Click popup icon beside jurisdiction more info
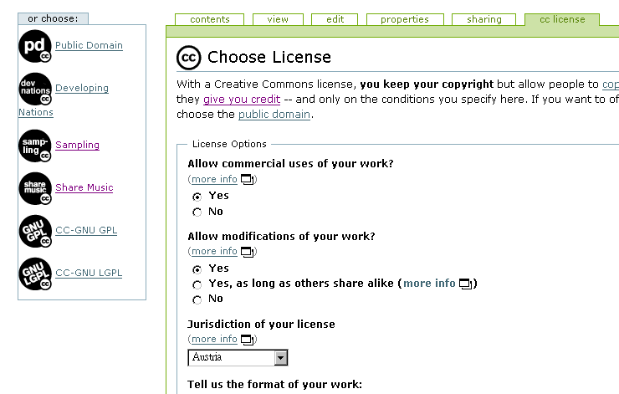The height and width of the screenshot is (394, 619). tap(247, 339)
